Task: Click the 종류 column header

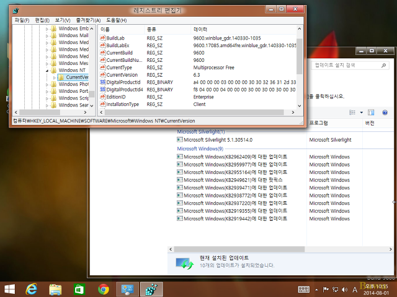Action: pos(167,30)
